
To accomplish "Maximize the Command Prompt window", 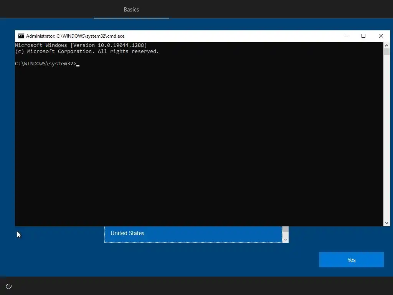I will click(x=363, y=36).
